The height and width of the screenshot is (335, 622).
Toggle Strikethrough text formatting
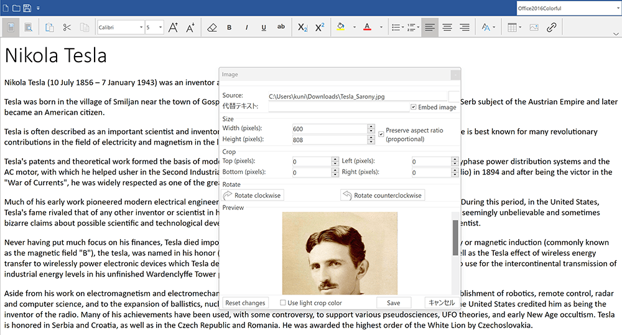coord(281,27)
